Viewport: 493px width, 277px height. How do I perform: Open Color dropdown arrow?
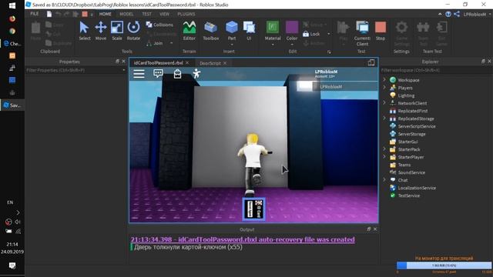click(292, 45)
